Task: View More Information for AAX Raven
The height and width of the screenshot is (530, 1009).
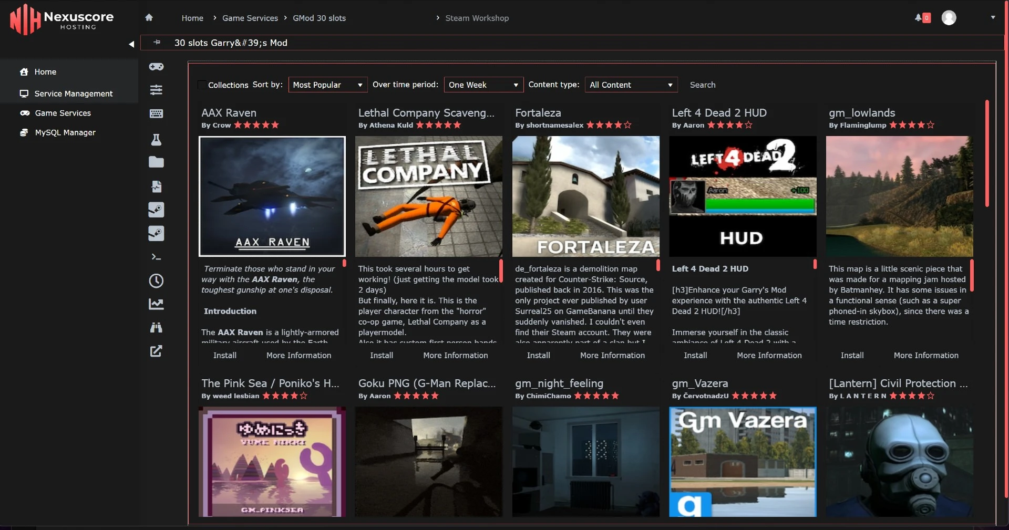Action: tap(299, 356)
